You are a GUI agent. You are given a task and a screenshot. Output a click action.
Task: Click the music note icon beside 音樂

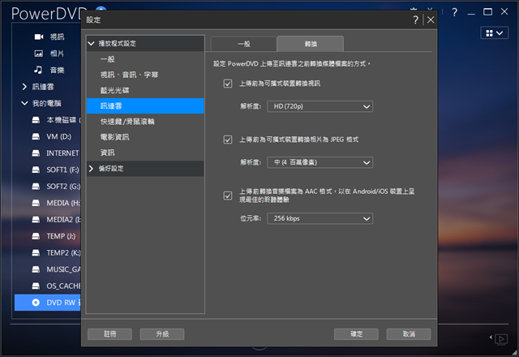pos(38,70)
